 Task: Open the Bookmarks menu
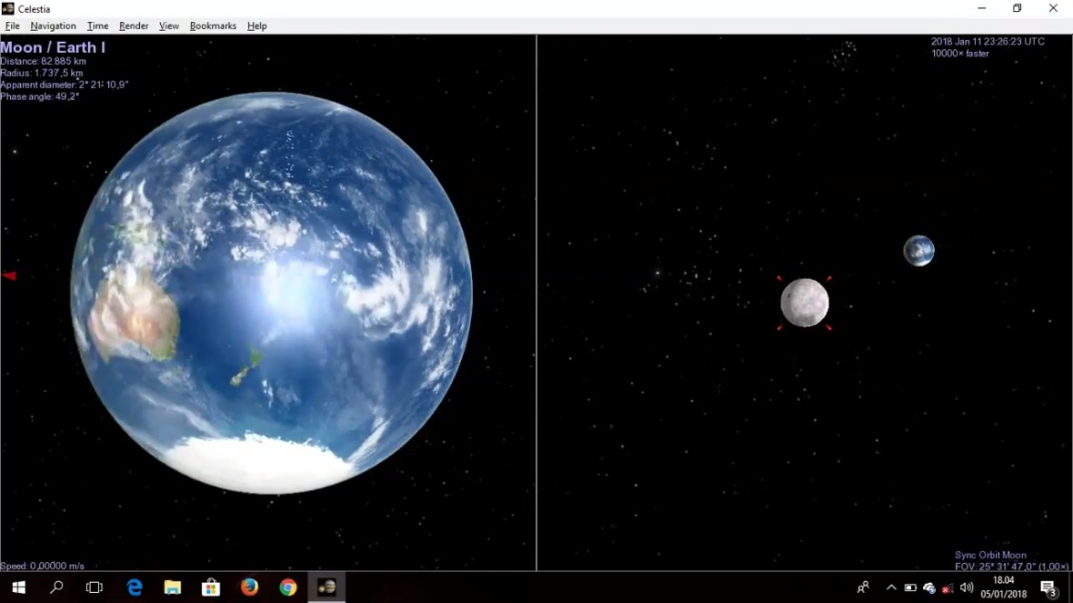213,26
